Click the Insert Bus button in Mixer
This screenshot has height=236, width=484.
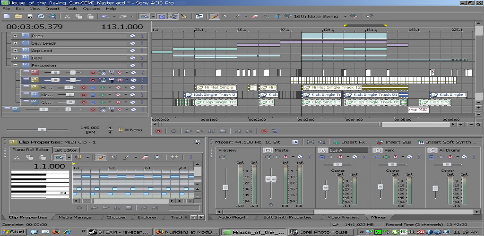[394, 142]
